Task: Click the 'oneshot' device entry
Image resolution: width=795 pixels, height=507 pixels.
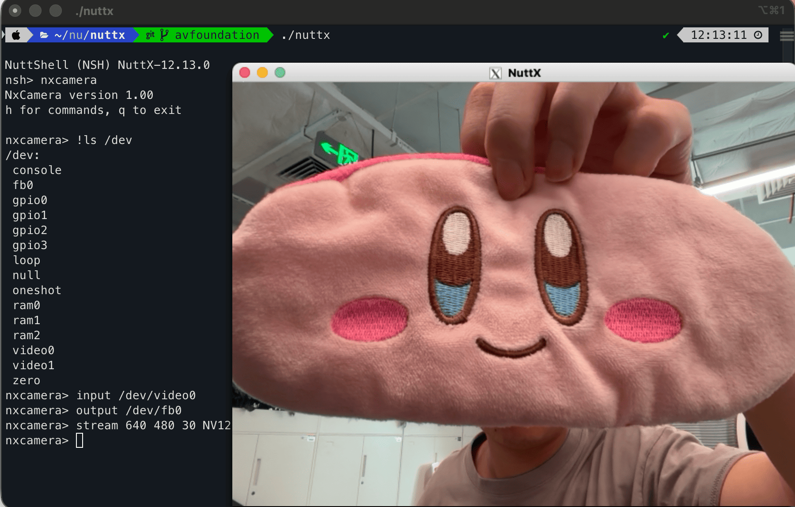Action: (x=37, y=290)
